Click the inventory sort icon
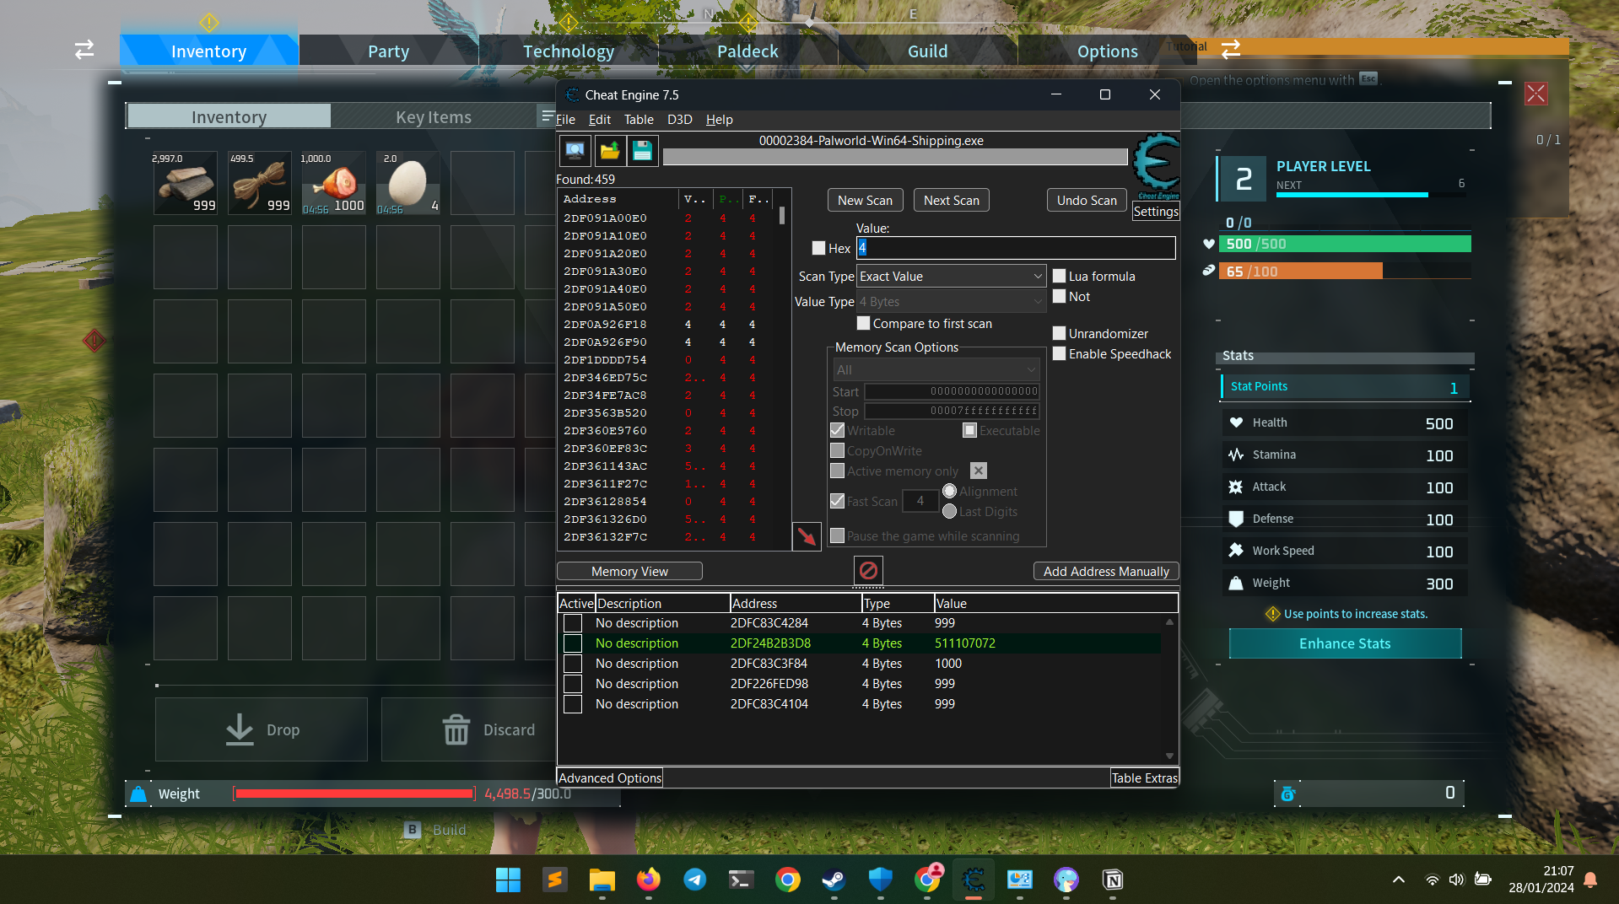The image size is (1619, 904). tap(548, 116)
